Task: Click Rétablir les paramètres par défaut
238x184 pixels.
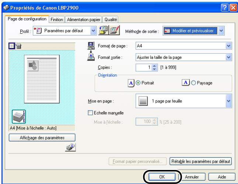Action: click(x=200, y=161)
